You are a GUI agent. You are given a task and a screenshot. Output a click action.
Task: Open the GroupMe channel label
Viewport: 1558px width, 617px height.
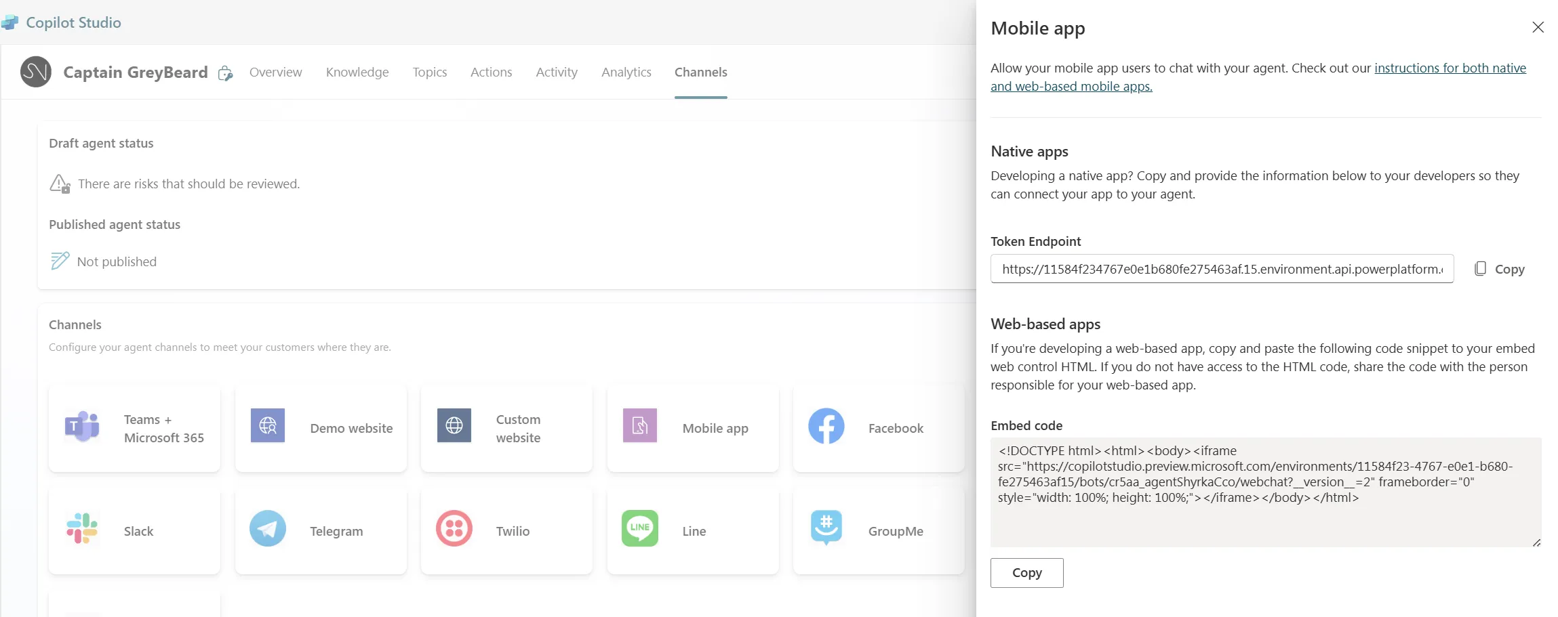pyautogui.click(x=896, y=531)
